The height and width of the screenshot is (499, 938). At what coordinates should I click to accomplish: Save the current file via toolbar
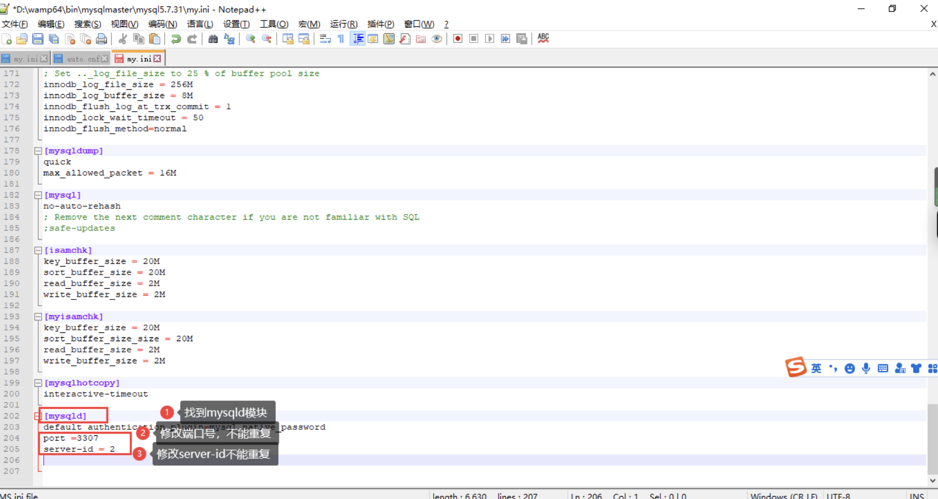[38, 39]
